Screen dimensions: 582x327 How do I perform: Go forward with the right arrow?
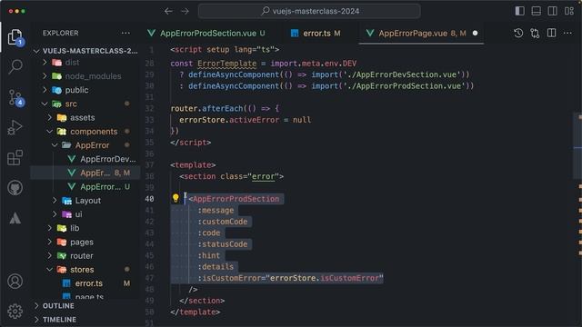pos(185,11)
